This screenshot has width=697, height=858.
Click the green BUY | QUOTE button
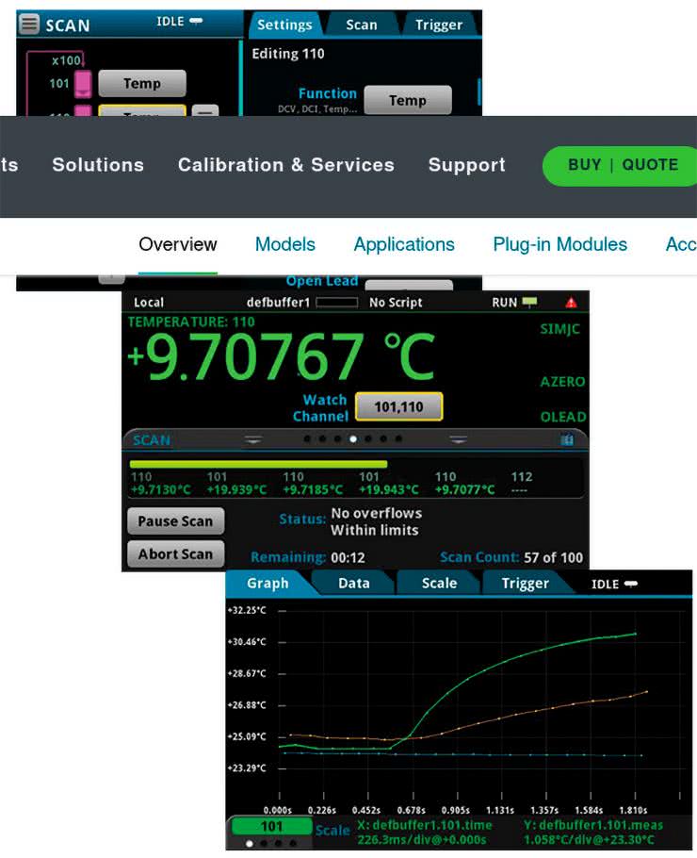click(622, 165)
